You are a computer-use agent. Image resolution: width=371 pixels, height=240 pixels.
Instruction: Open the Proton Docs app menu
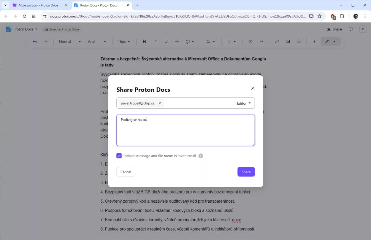click(x=22, y=29)
